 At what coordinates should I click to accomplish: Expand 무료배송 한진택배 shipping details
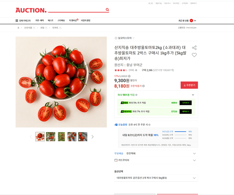[194, 154]
